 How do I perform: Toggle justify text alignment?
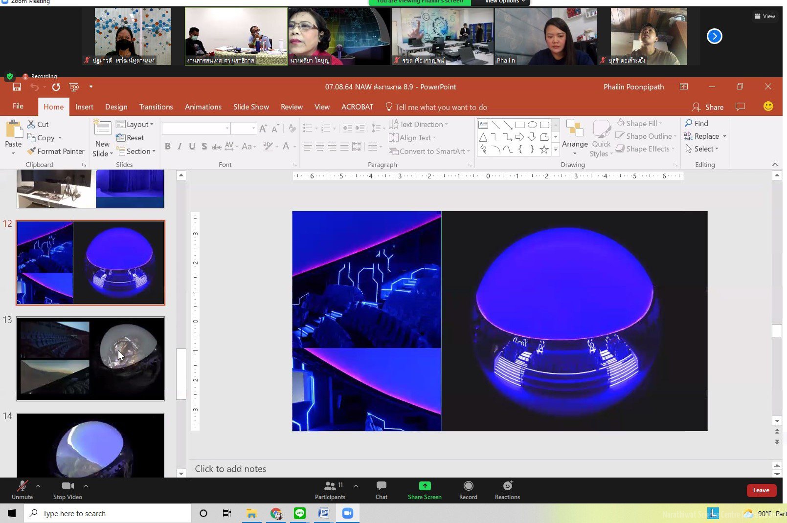click(x=344, y=146)
